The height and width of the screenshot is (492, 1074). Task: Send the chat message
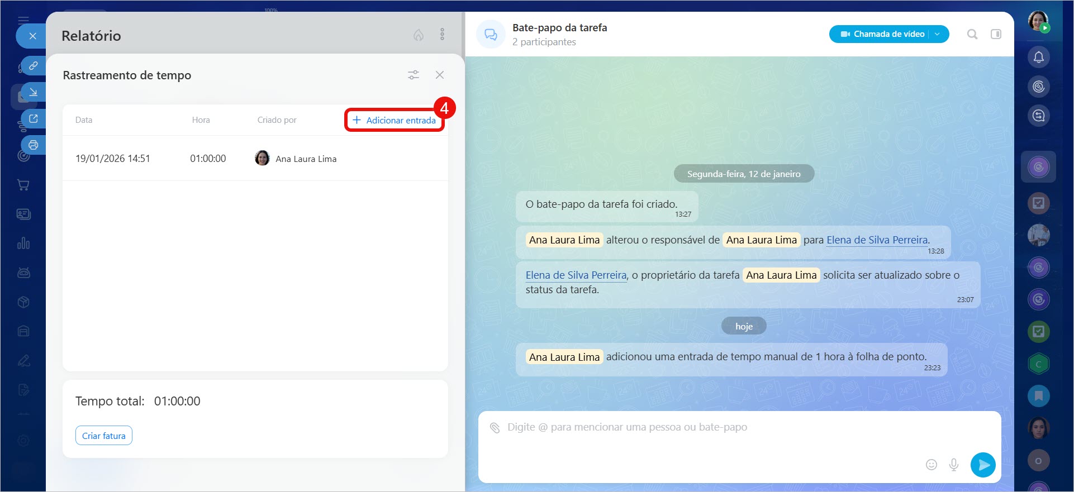pyautogui.click(x=983, y=465)
